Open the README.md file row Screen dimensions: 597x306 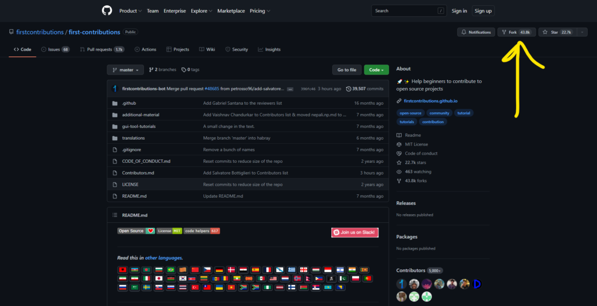tap(248, 196)
